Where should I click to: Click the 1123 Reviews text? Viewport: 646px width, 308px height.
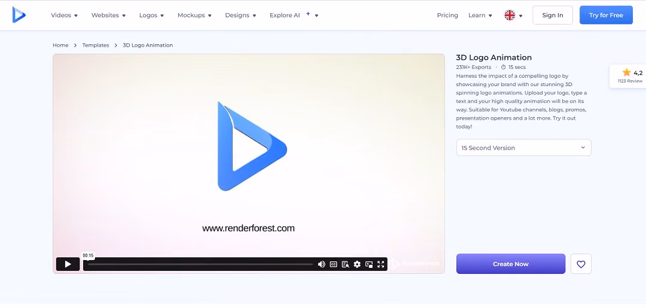click(630, 81)
